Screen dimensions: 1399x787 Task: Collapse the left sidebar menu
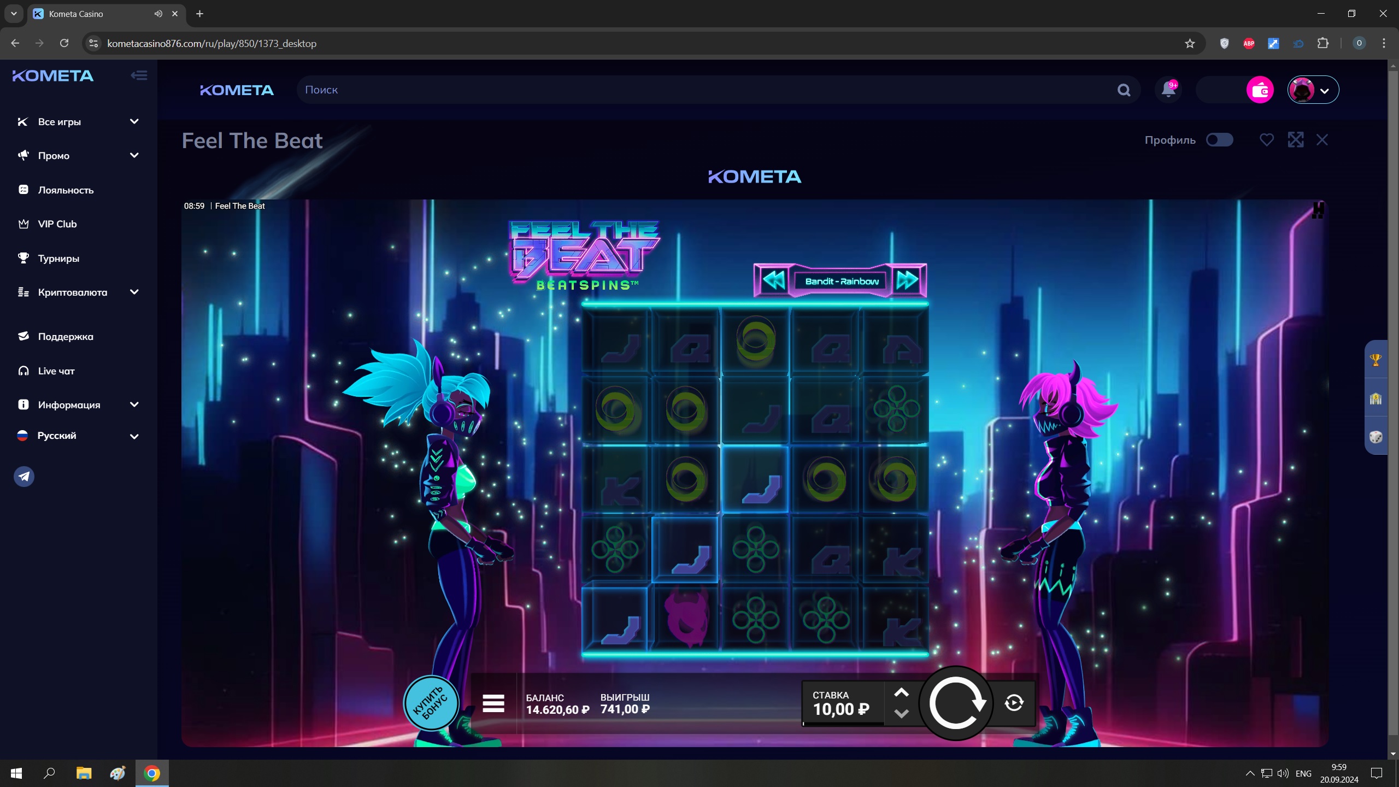click(x=139, y=75)
